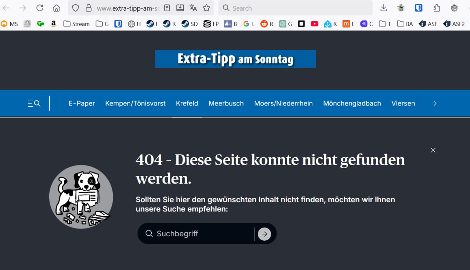Reload the page with the refresh icon

click(40, 8)
